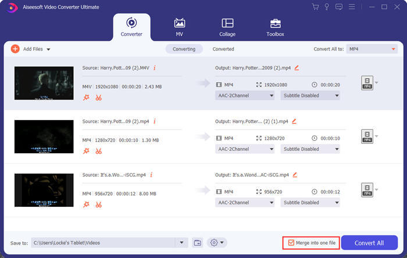Show info for Harry.Pott...09 (2).M4V source
This screenshot has height=258, width=407.
coord(155,68)
